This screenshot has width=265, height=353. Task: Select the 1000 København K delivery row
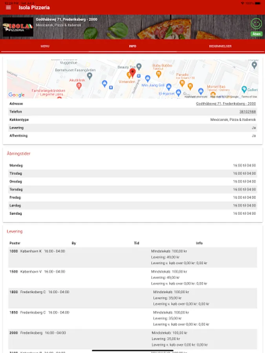click(133, 257)
